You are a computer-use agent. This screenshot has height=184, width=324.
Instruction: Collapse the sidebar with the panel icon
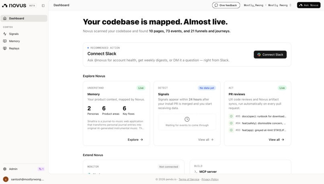[x=43, y=6]
